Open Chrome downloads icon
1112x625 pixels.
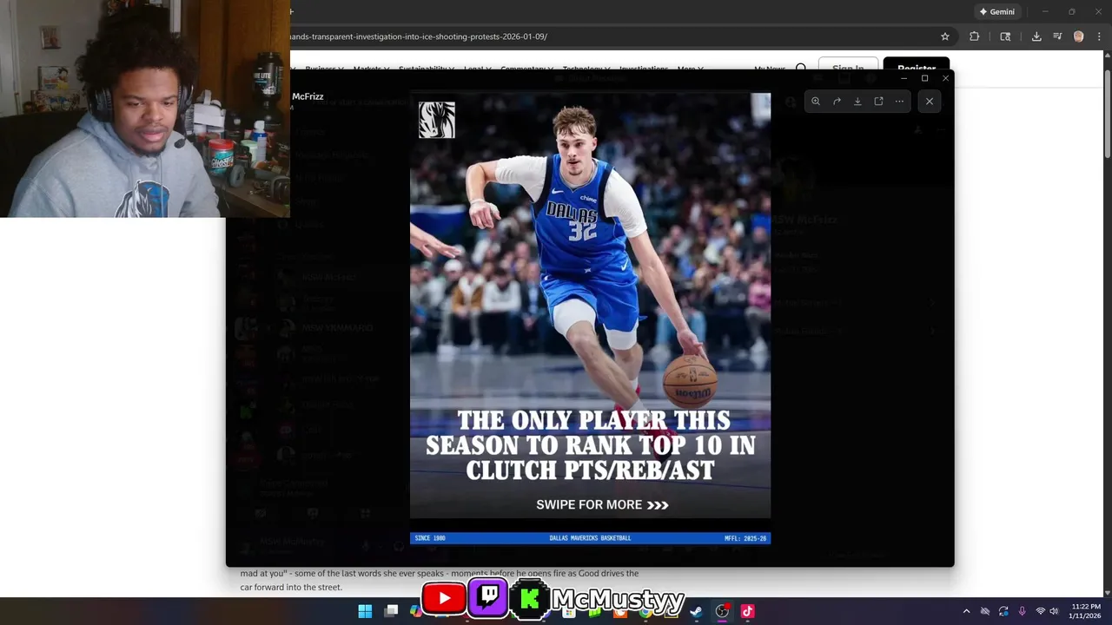point(1036,36)
